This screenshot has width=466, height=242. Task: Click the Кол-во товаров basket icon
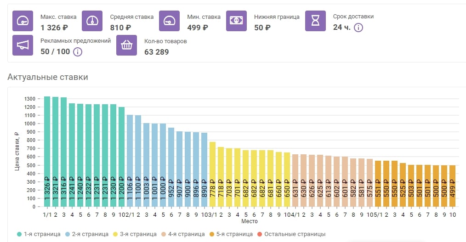(x=127, y=45)
